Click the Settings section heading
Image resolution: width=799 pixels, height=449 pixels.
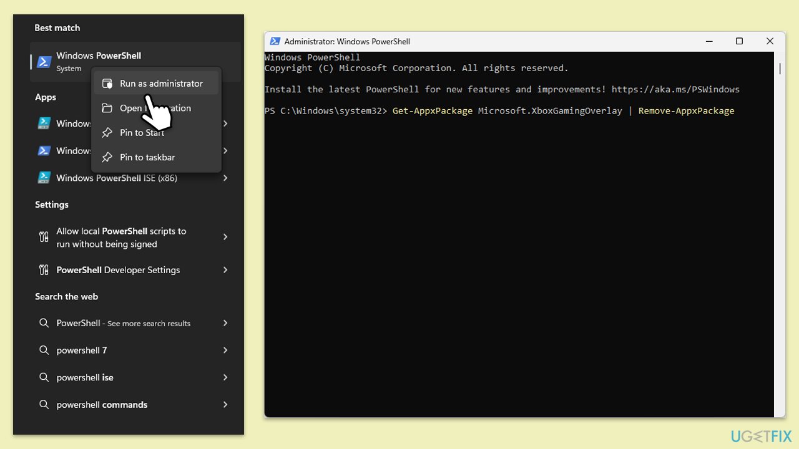click(x=52, y=205)
